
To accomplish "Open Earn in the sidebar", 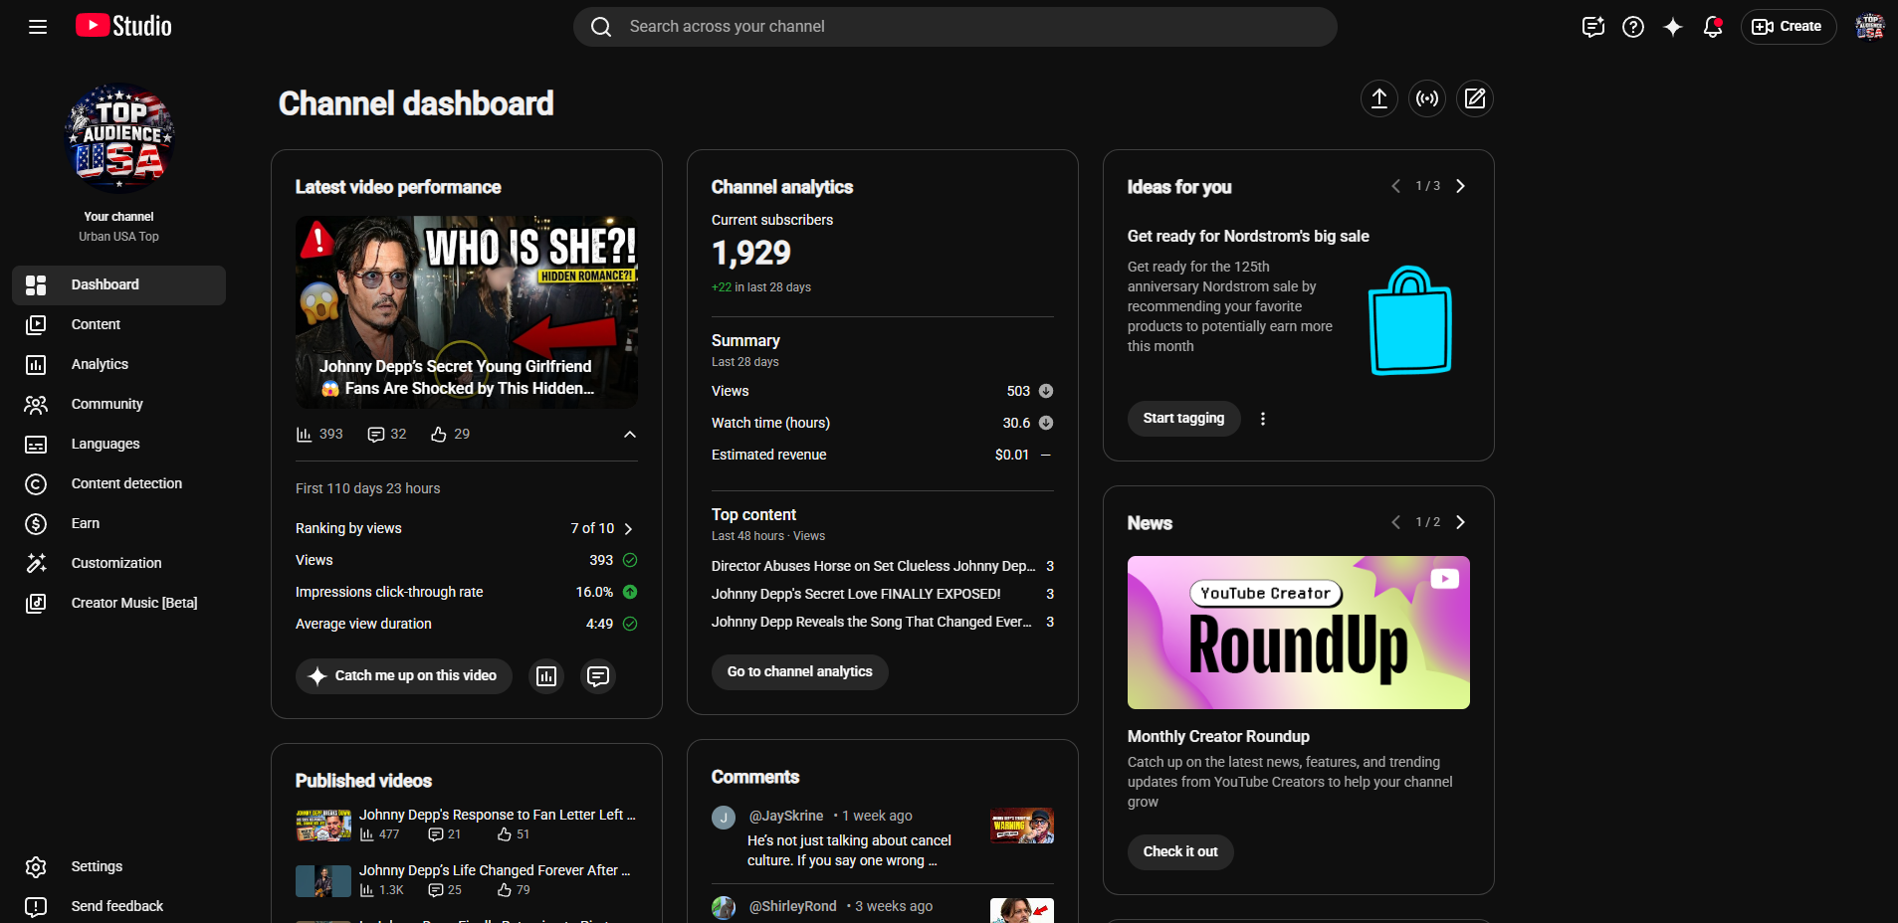I will pyautogui.click(x=118, y=523).
